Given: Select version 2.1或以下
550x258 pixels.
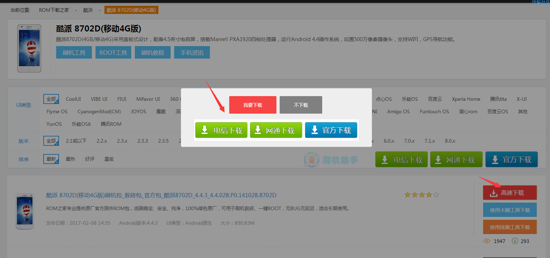Looking at the screenshot, I should coord(76,141).
